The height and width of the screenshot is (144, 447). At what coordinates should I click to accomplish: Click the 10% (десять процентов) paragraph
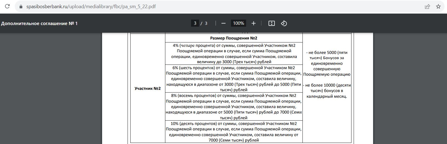pos(234,132)
